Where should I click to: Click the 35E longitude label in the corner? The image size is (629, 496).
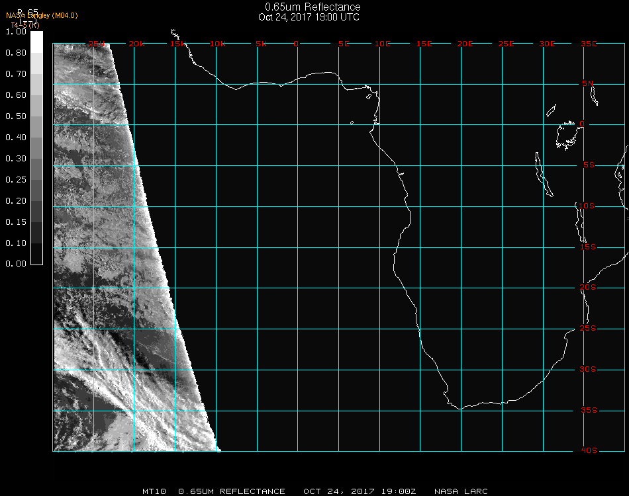click(x=589, y=44)
